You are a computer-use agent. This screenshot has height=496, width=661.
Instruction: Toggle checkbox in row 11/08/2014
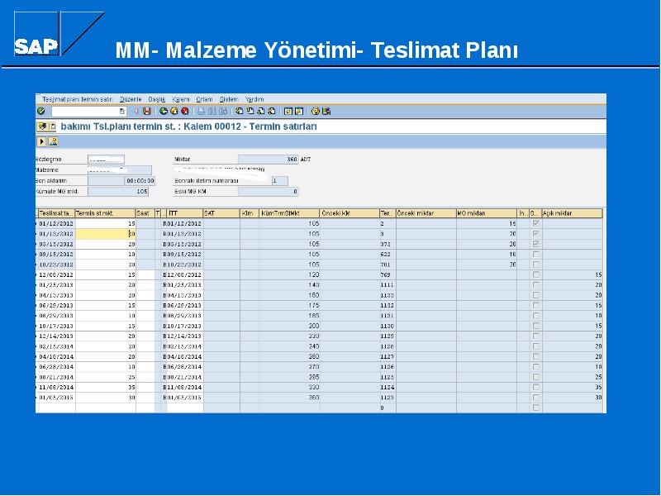tap(535, 387)
